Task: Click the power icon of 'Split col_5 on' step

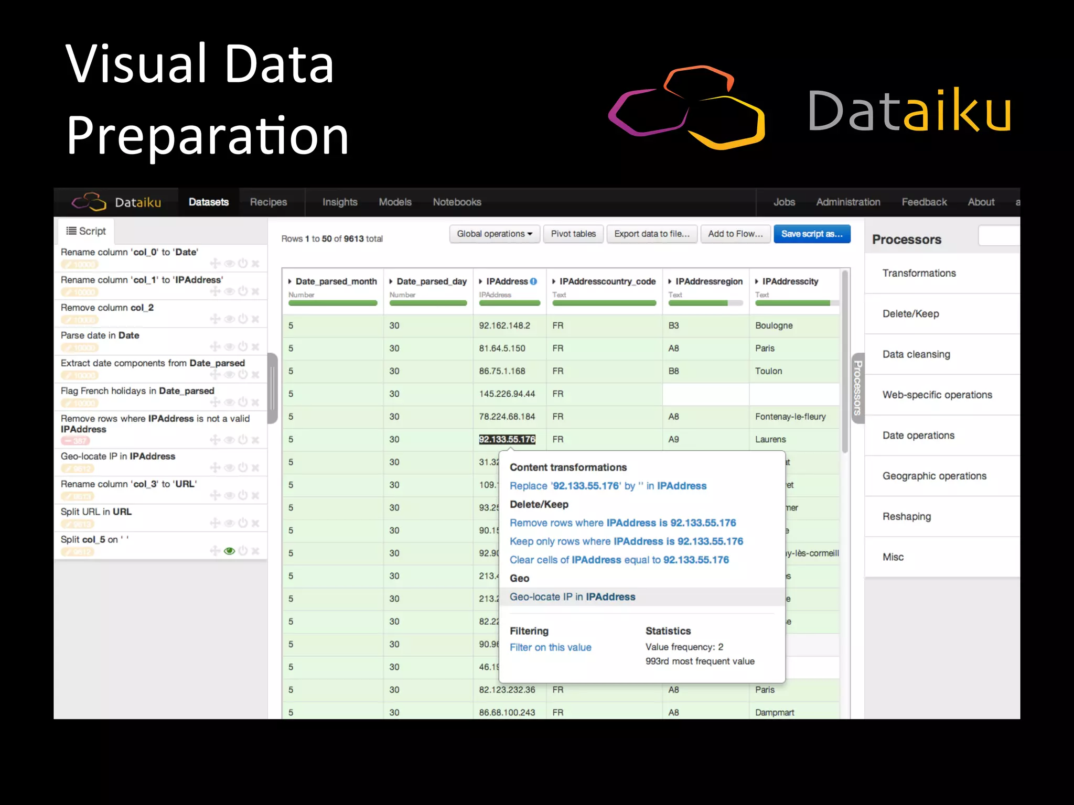Action: pyautogui.click(x=243, y=551)
